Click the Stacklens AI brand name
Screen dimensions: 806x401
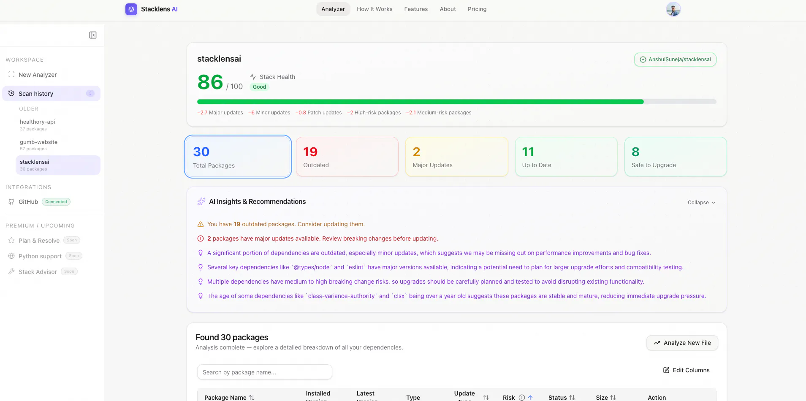pyautogui.click(x=159, y=9)
